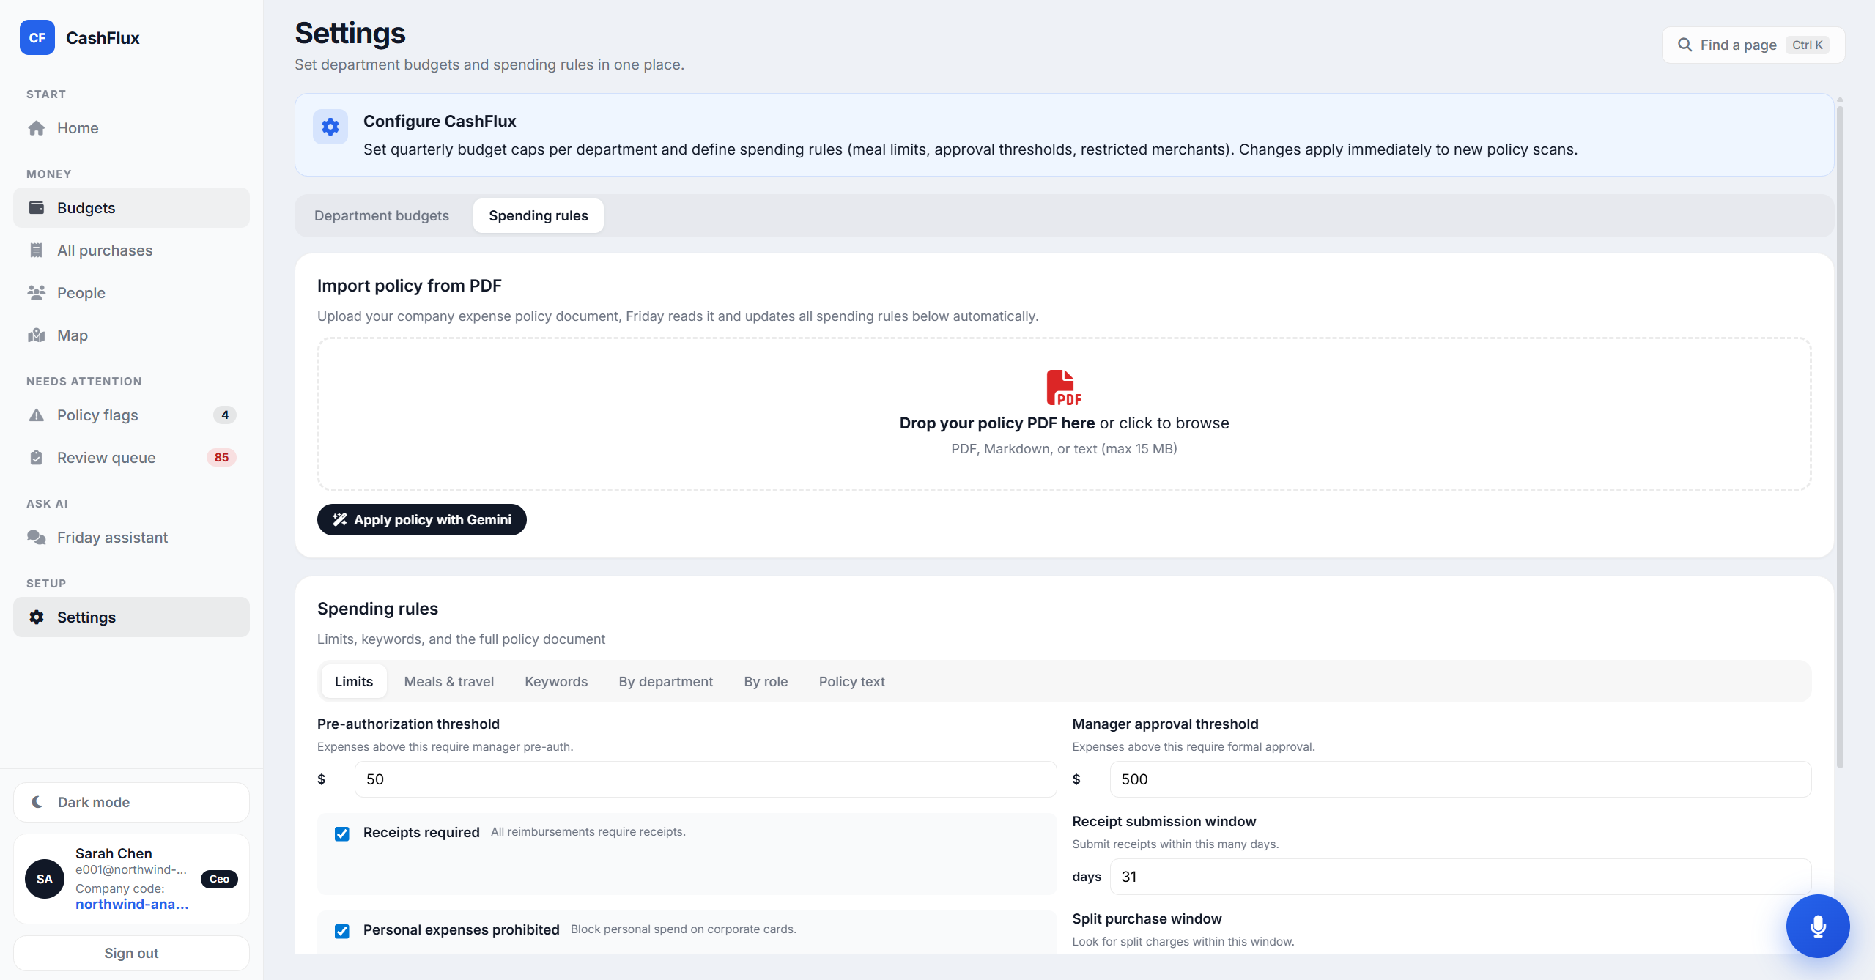
Task: Click the Friday assistant chat bubbles icon
Action: (x=37, y=538)
